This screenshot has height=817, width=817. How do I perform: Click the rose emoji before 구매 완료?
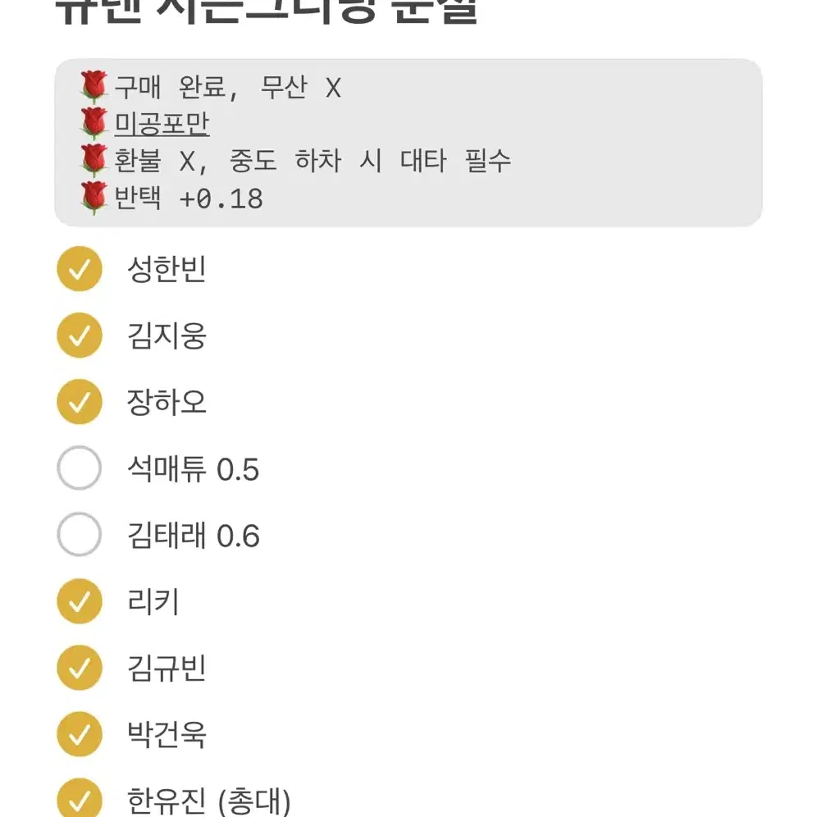(94, 86)
